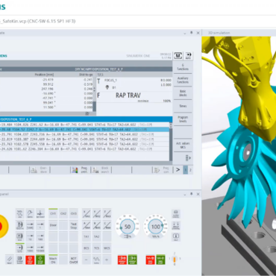Click the green Spindle Start key
276x276 pixels.
[x=133, y=260]
